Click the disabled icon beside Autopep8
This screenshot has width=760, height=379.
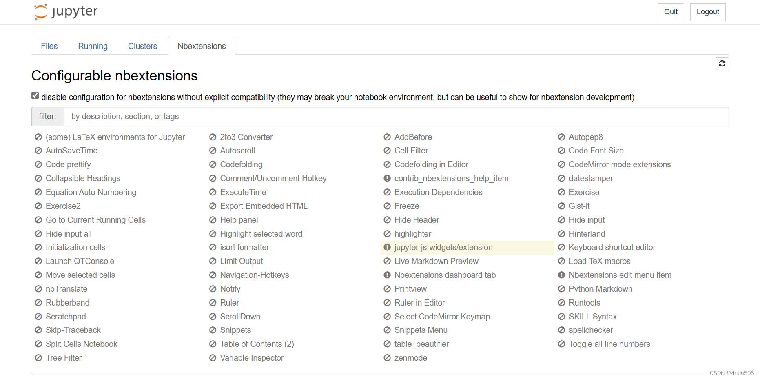562,137
